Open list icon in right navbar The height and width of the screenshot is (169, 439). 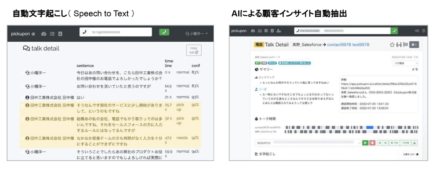pos(266,31)
